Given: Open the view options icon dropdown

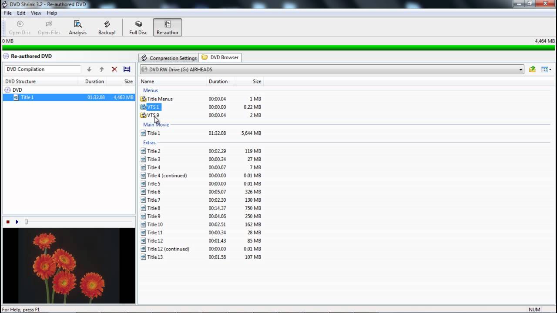Looking at the screenshot, I should click(x=546, y=69).
